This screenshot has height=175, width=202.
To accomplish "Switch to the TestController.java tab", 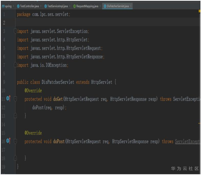I will pos(29,6).
